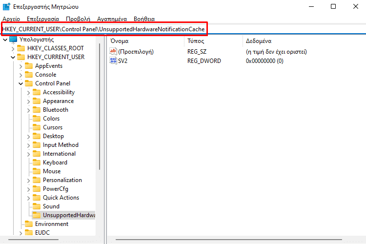366x244 pixels.
Task: Expand the Console key
Action: (x=21, y=75)
